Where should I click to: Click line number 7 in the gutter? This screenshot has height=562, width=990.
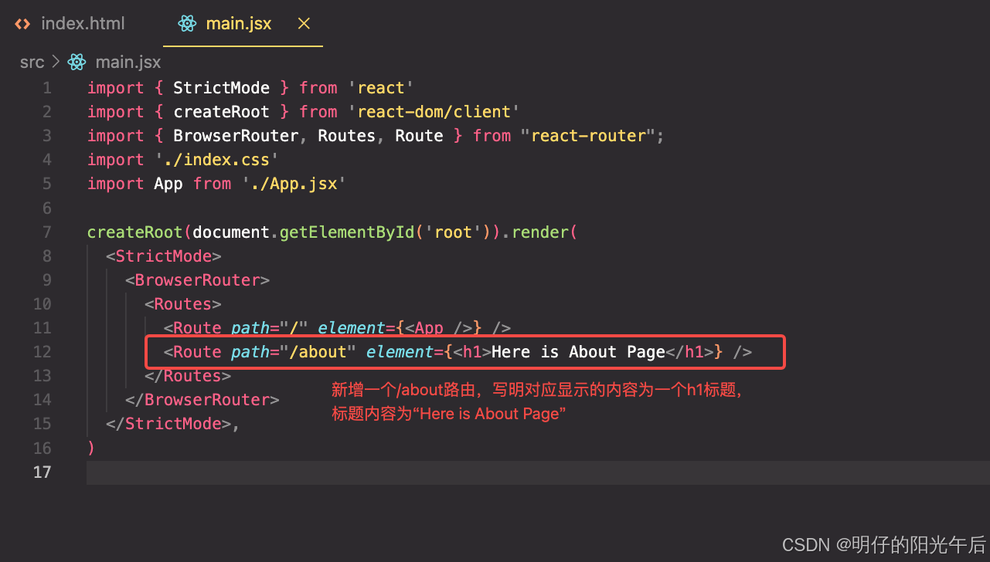47,232
